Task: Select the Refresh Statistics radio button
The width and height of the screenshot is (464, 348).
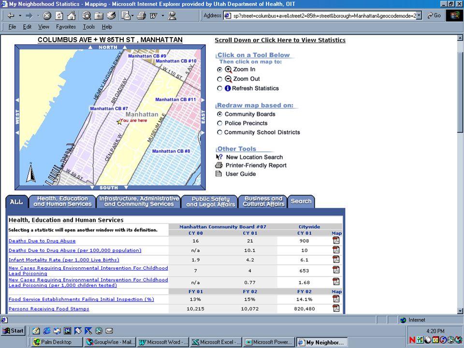Action: [x=219, y=88]
